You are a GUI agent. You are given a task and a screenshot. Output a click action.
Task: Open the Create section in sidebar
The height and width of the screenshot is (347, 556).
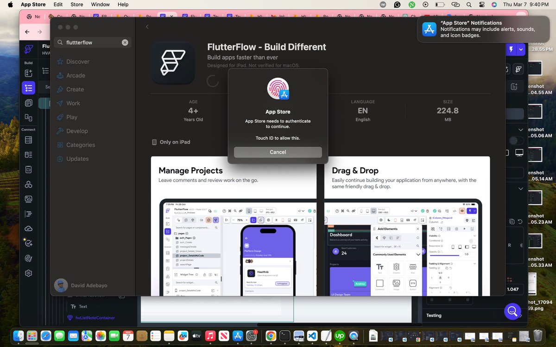(70, 89)
